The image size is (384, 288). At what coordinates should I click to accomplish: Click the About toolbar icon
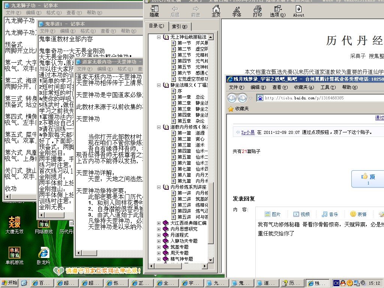pos(298,12)
